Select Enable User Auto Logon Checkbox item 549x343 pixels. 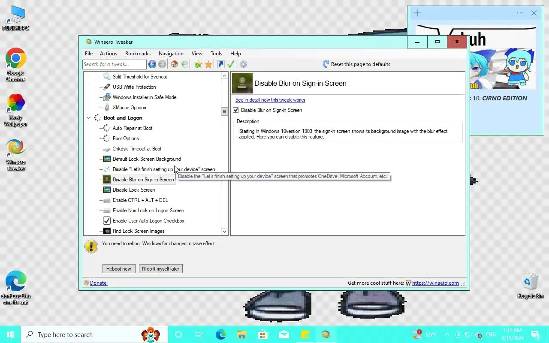(148, 221)
